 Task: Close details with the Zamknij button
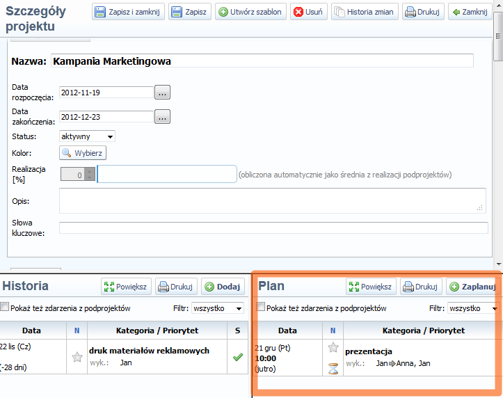click(467, 12)
